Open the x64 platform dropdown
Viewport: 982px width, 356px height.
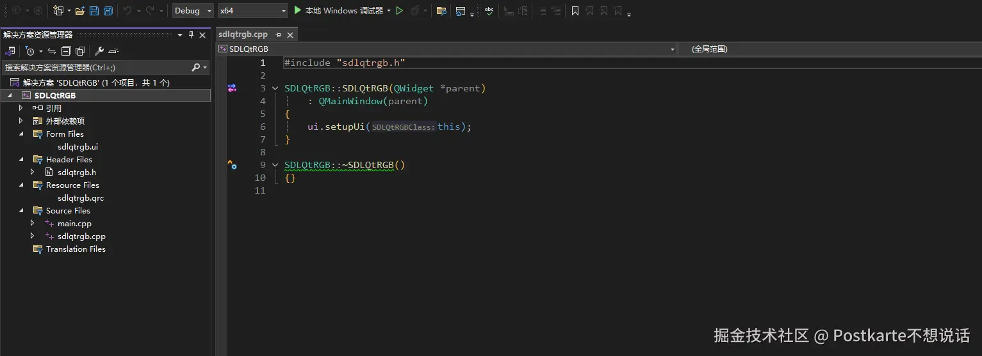tap(252, 10)
